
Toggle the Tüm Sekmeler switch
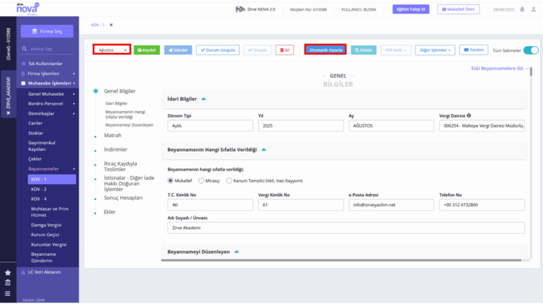(531, 50)
